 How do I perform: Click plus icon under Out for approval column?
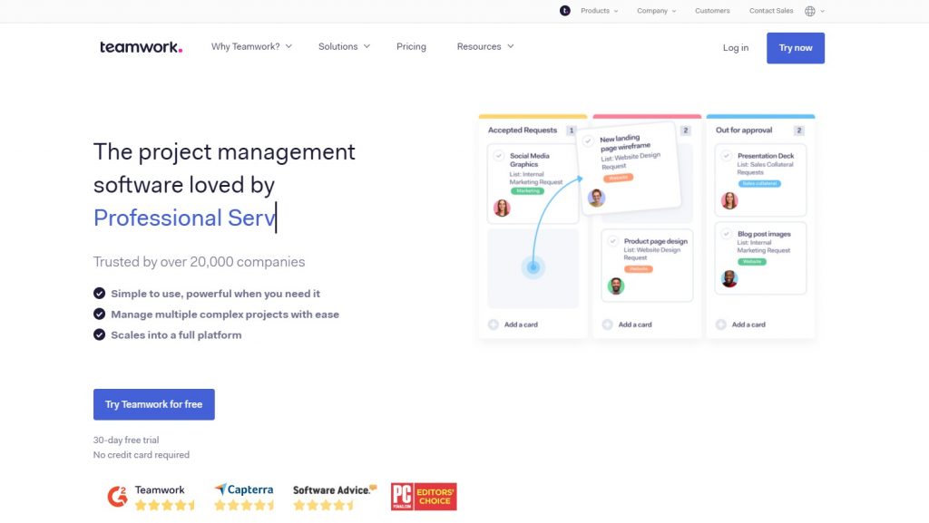[x=721, y=324]
